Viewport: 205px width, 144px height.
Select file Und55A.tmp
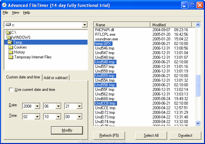(105, 80)
